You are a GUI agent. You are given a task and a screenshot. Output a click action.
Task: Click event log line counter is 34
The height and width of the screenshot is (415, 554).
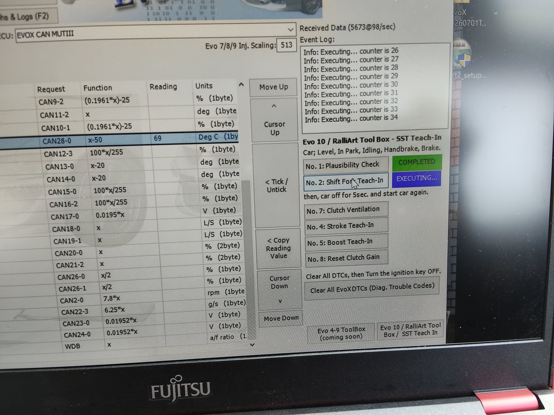pyautogui.click(x=351, y=118)
